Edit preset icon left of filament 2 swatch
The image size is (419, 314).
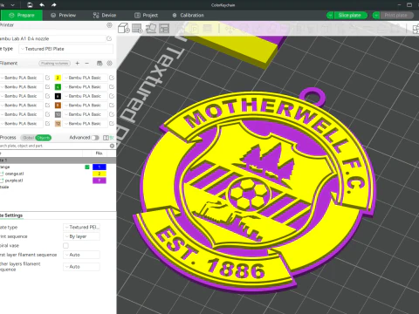48,78
